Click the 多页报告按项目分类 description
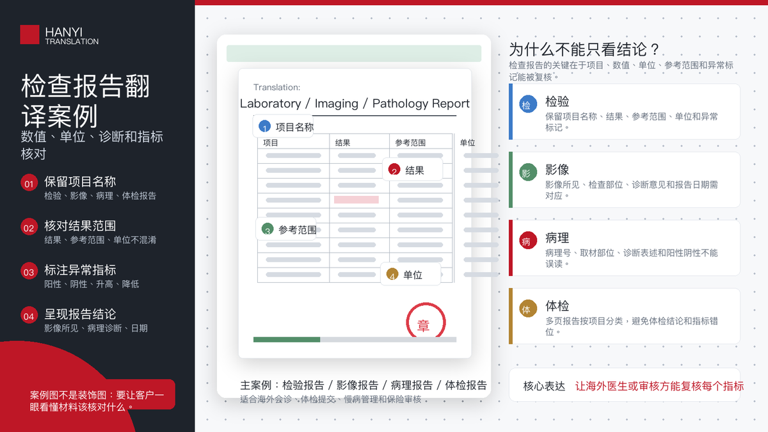768x432 pixels. (x=632, y=326)
